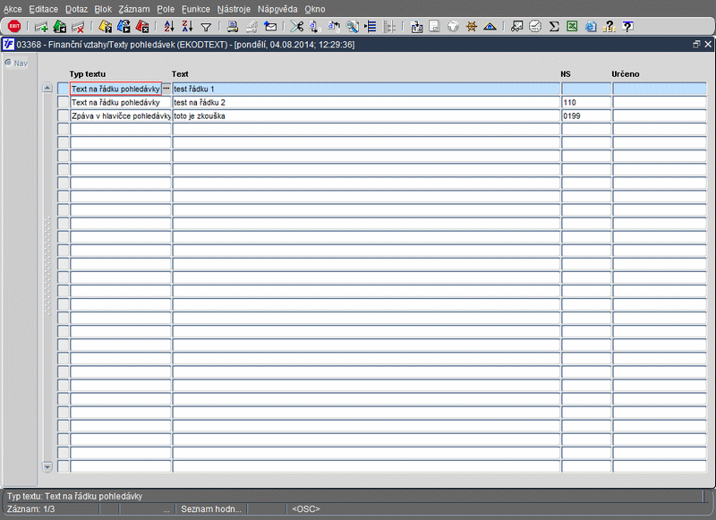The width and height of the screenshot is (716, 520).
Task: Open the Nápověda menu
Action: 277,9
